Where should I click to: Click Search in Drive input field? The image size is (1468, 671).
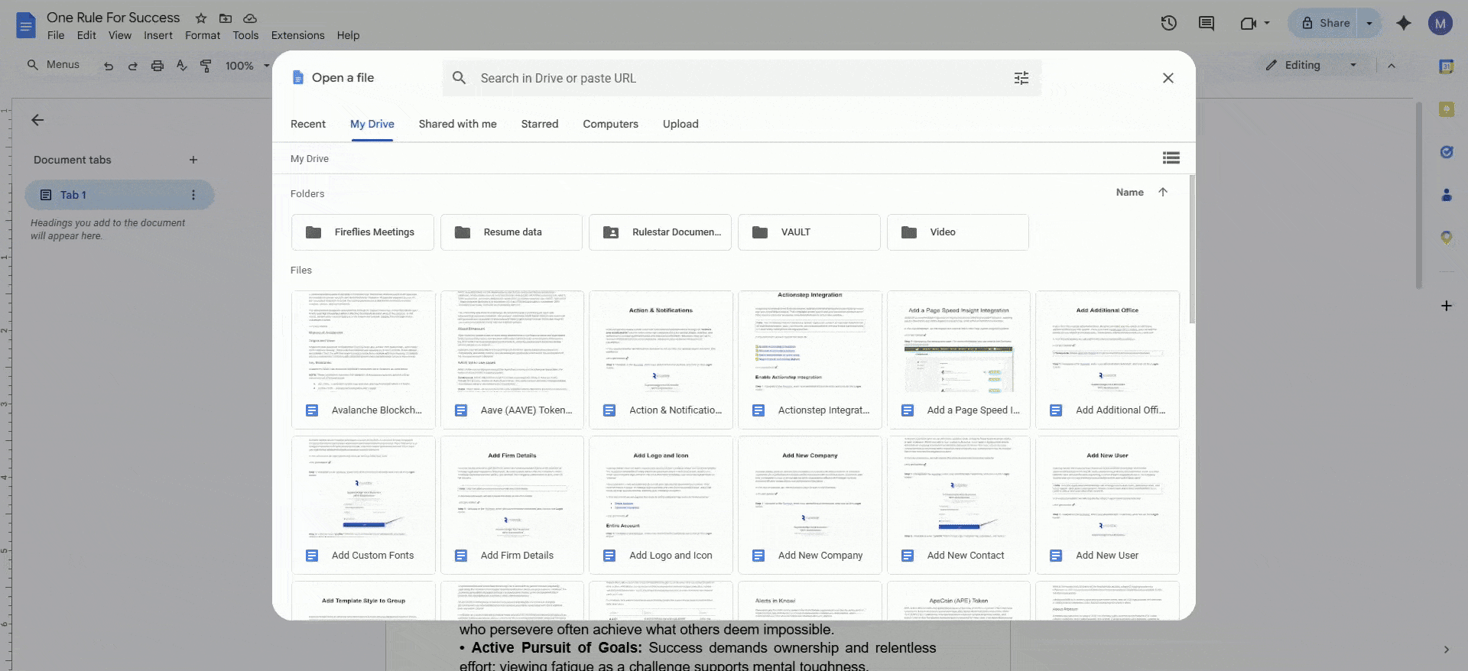742,78
